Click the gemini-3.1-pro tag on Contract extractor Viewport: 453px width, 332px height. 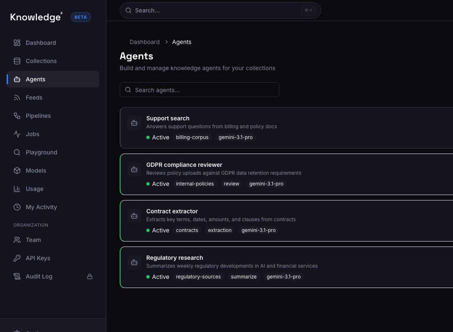pyautogui.click(x=259, y=230)
